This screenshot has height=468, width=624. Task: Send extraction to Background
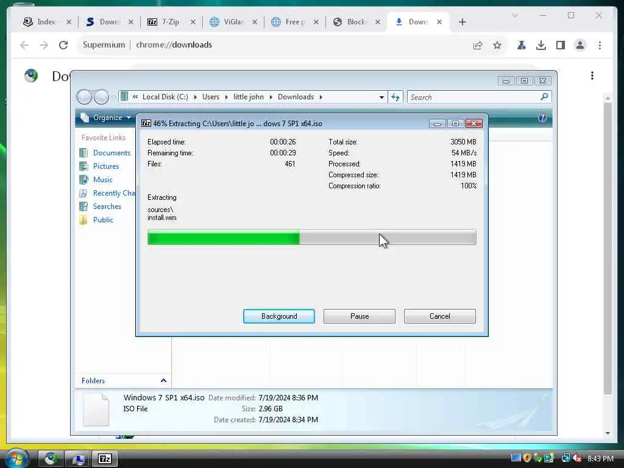click(x=279, y=316)
